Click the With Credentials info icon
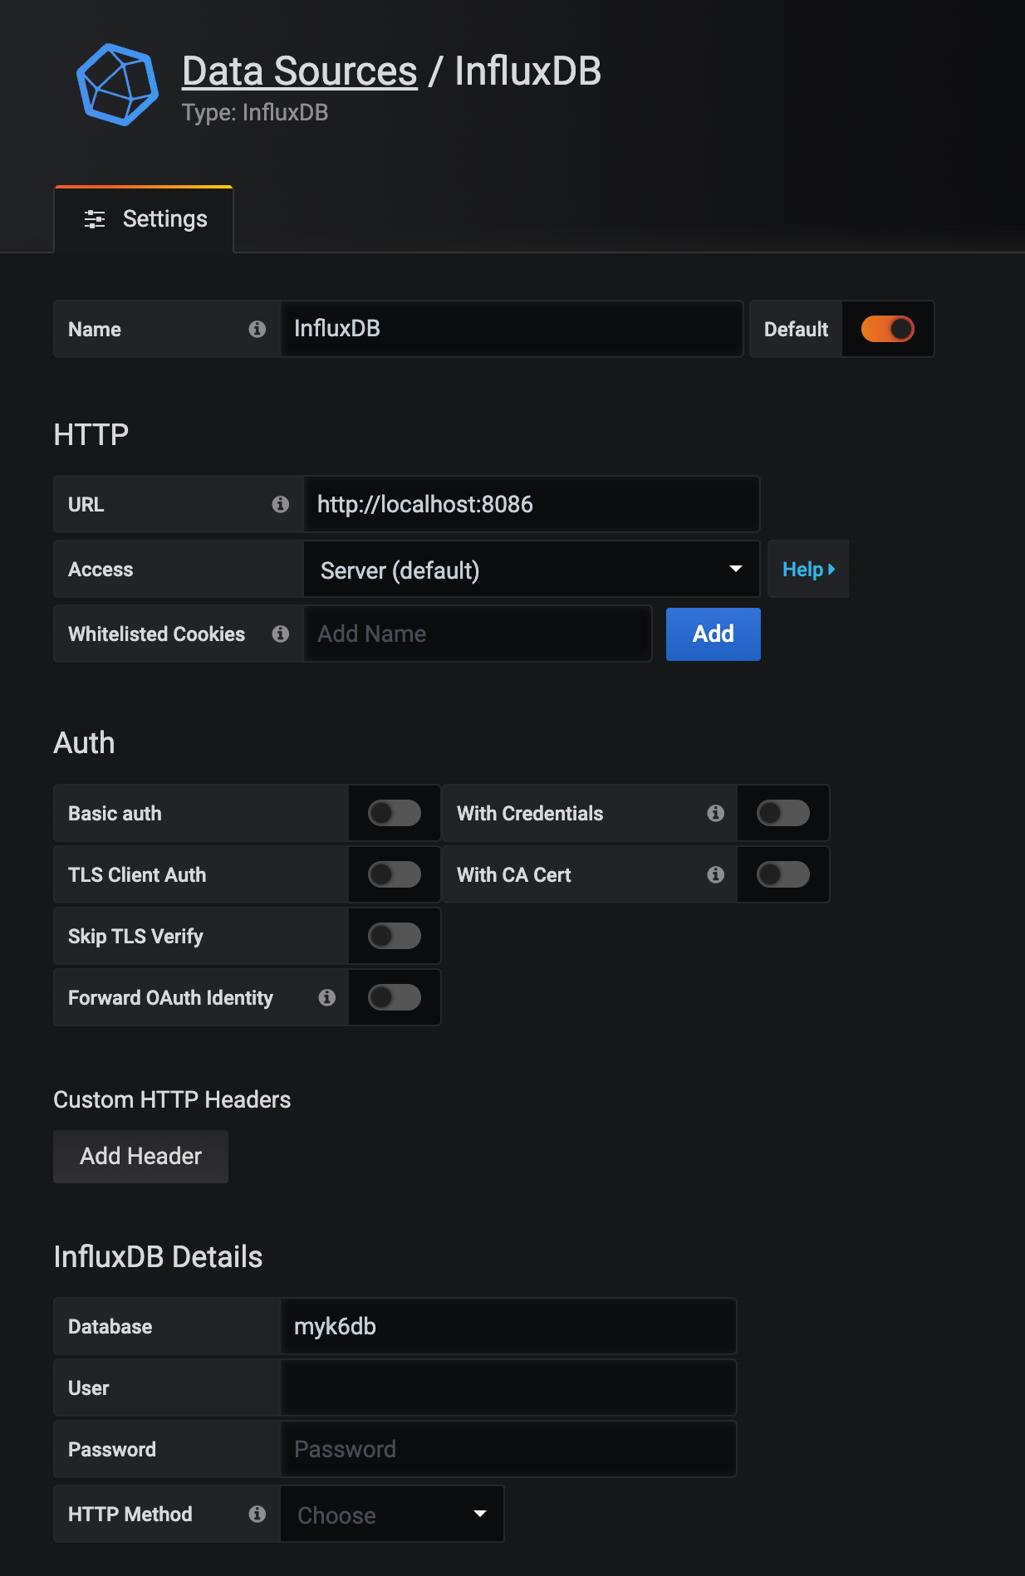The width and height of the screenshot is (1025, 1576). click(716, 813)
